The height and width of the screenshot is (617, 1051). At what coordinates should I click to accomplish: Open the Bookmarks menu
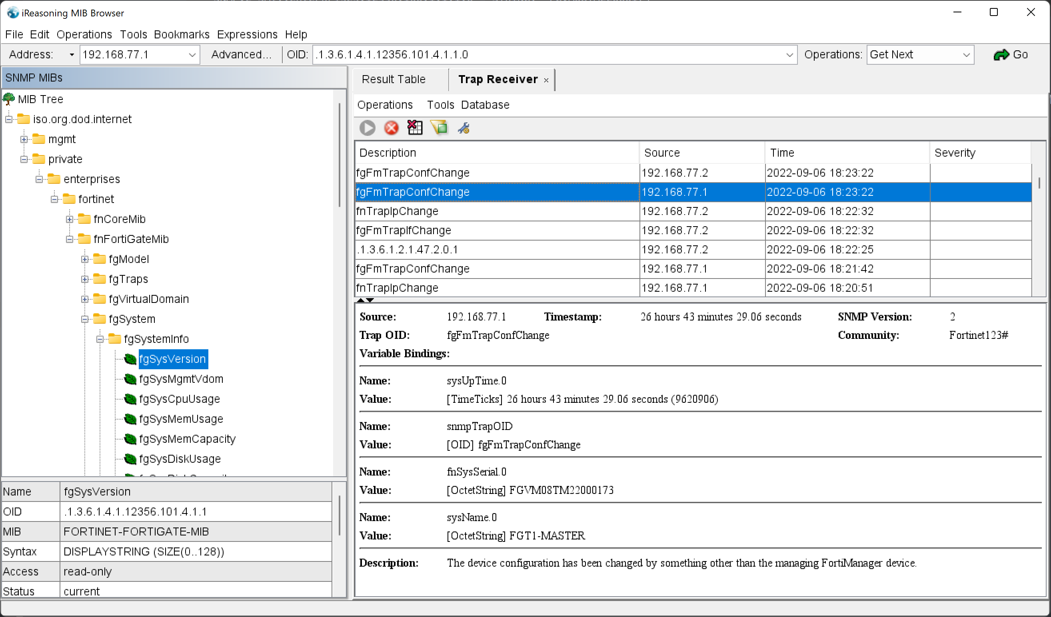coord(182,34)
